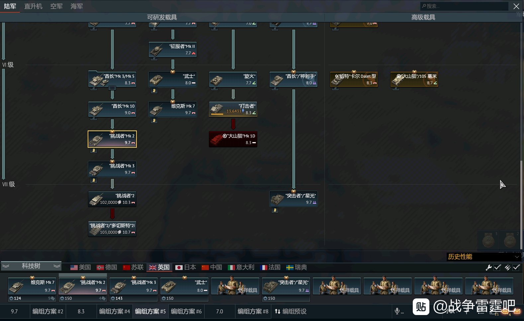Open the 编组预设 presets menu
The image size is (524, 321).
click(291, 311)
